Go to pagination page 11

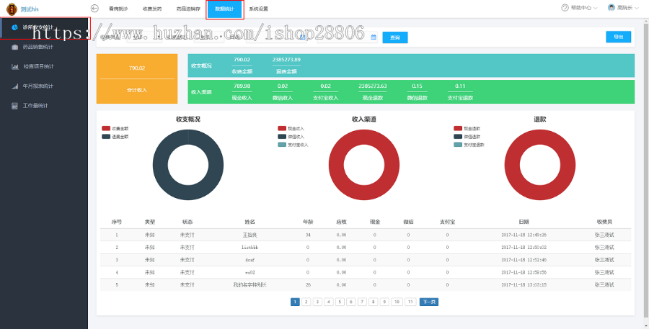pyautogui.click(x=410, y=302)
